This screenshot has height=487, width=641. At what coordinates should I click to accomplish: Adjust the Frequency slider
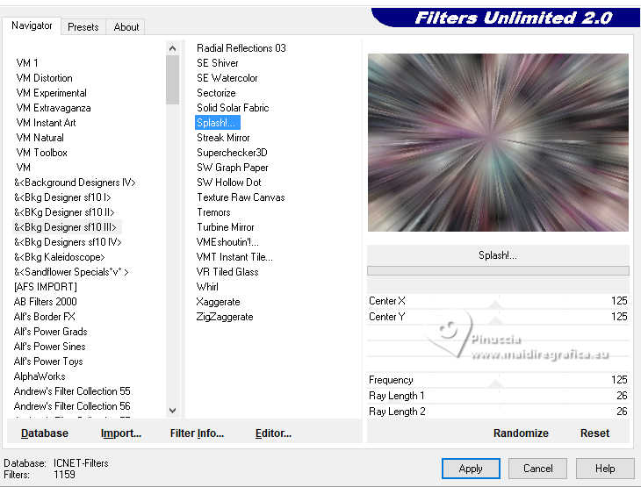[x=498, y=380]
